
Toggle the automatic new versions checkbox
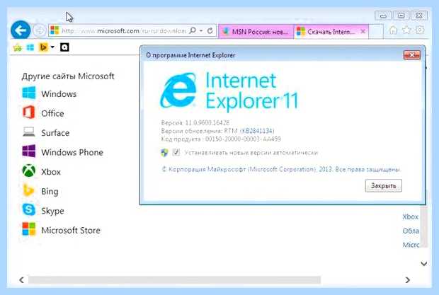pyautogui.click(x=176, y=152)
